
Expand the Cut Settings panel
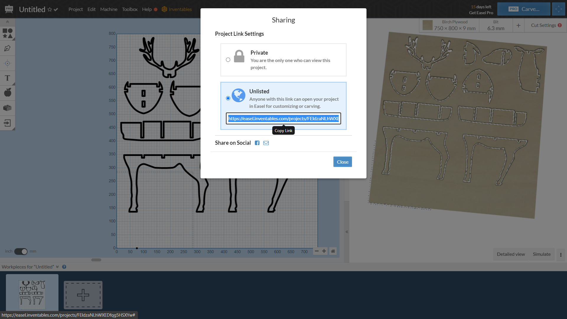click(x=544, y=25)
